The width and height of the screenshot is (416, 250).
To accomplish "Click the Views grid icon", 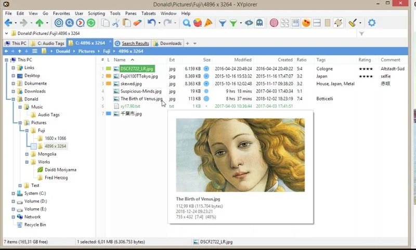I will pos(284,23).
